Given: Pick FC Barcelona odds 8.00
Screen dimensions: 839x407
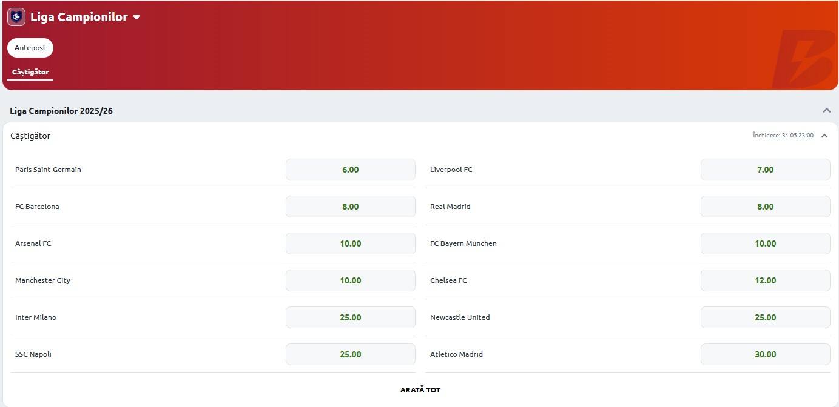Looking at the screenshot, I should tap(351, 207).
